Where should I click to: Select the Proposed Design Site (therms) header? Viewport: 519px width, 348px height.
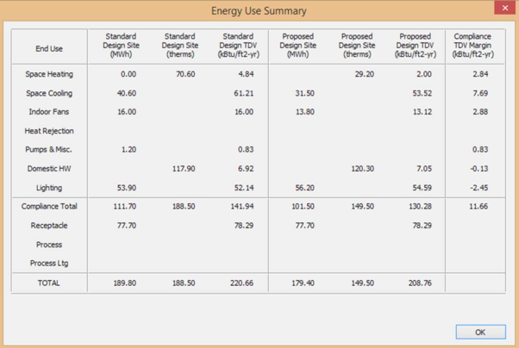pos(357,46)
